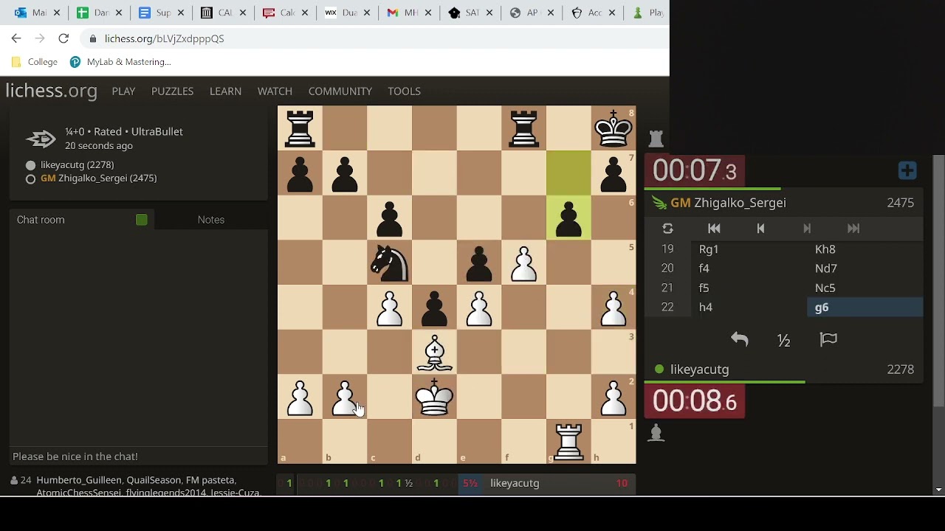945x531 pixels.
Task: Toggle the chat room on/off switch
Action: pos(142,220)
